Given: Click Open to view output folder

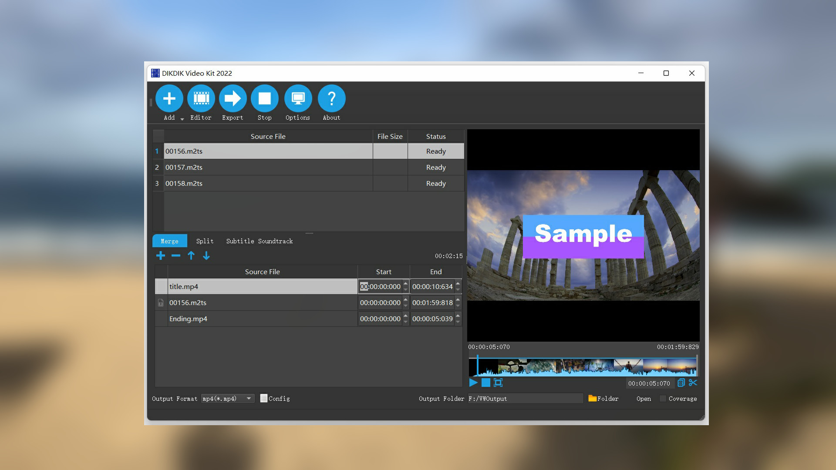Looking at the screenshot, I should pyautogui.click(x=644, y=398).
